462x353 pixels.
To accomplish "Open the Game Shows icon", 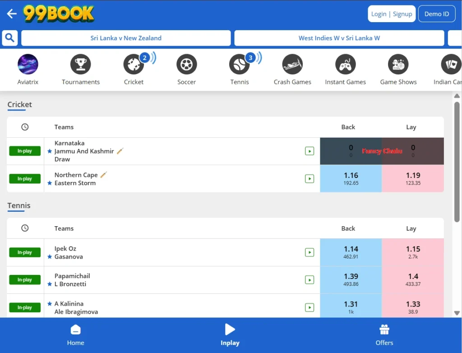I will [x=398, y=65].
